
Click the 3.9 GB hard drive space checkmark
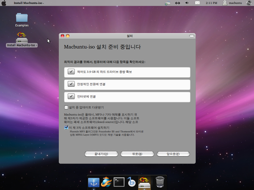point(71,72)
